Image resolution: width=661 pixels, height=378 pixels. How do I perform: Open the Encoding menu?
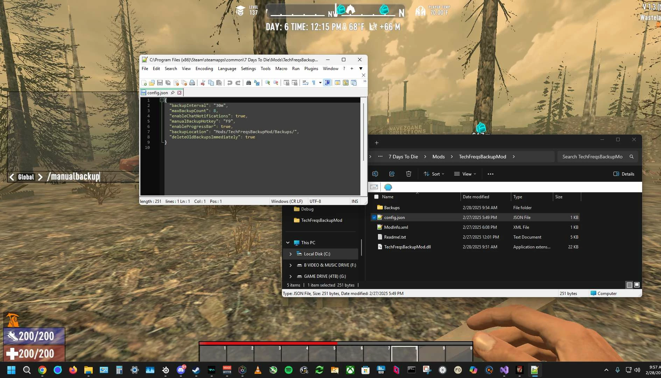(x=204, y=69)
